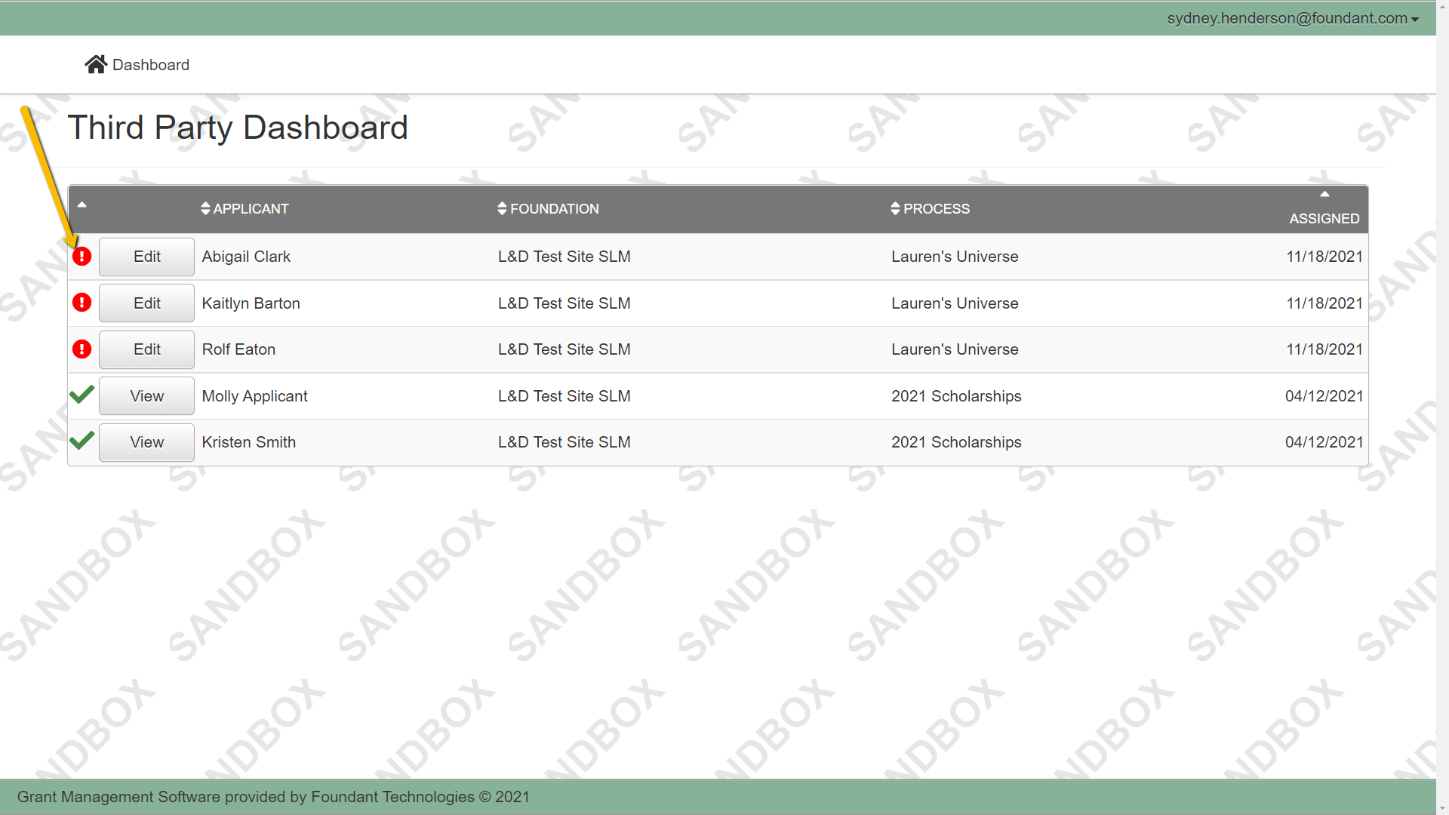
Task: Click L&D Test Site SLM in Kristen Smith row
Action: [x=564, y=442]
